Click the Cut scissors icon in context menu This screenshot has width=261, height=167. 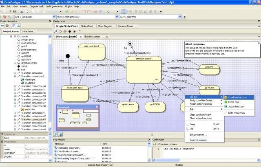(188, 129)
